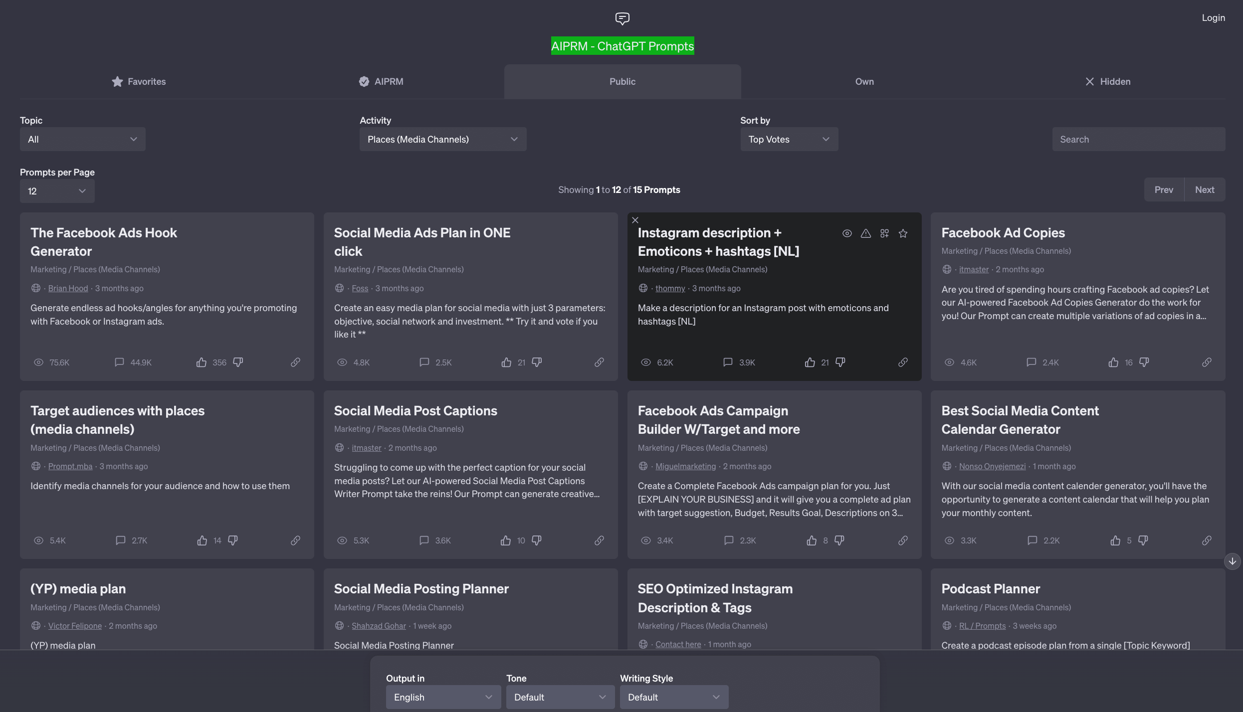Copy link of Best Social Media Content Calendar
The height and width of the screenshot is (712, 1243).
[1207, 540]
